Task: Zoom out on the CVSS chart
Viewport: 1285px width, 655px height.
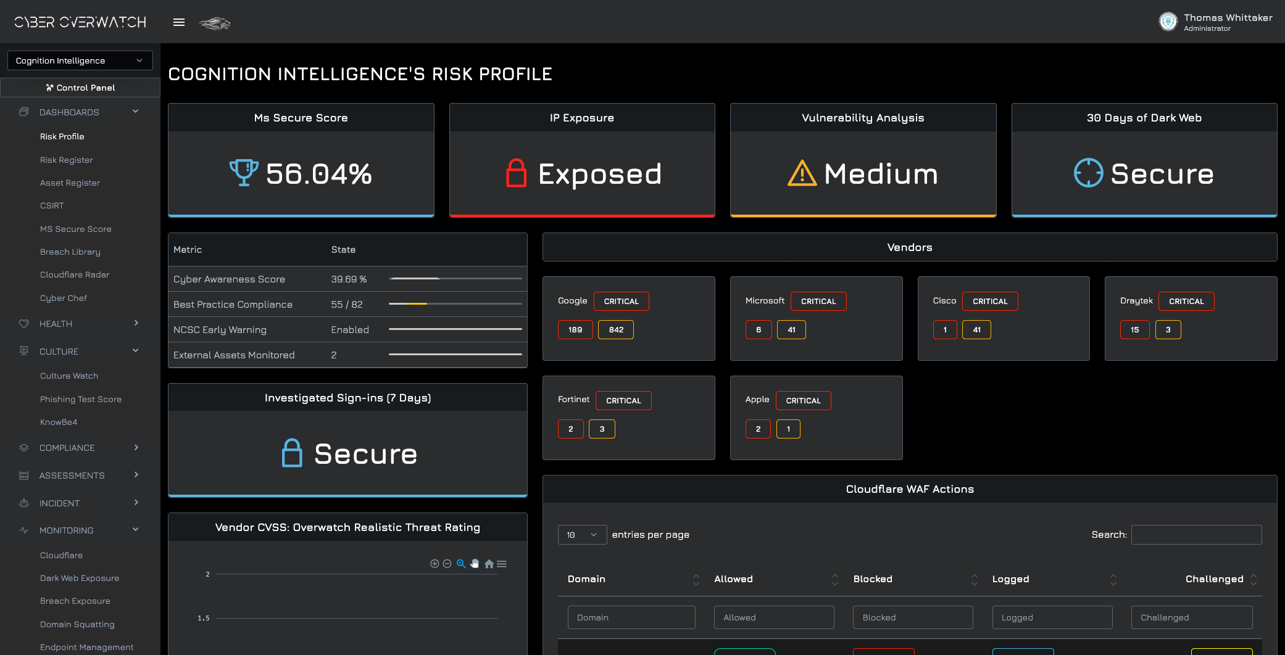Action: coord(447,564)
